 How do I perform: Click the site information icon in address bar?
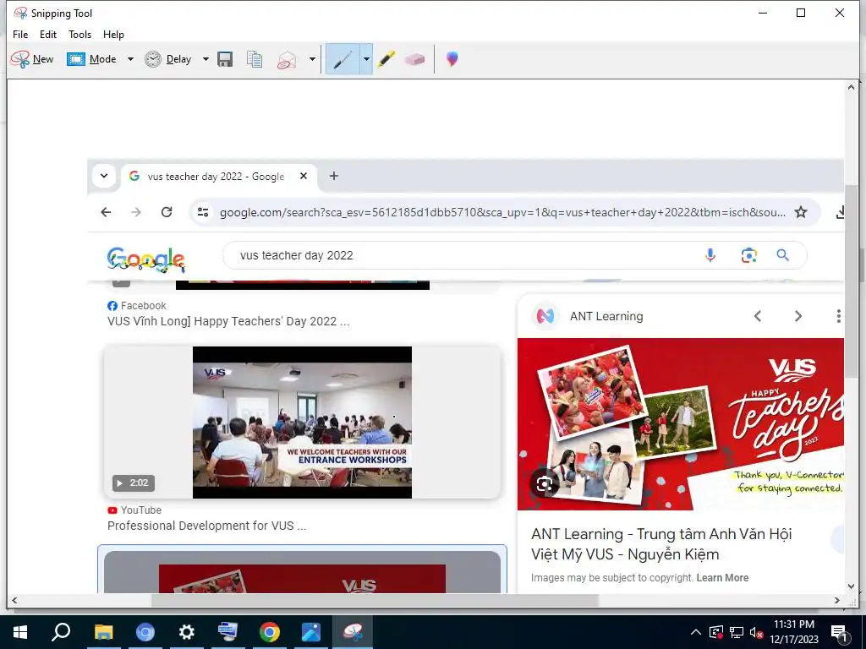203,212
